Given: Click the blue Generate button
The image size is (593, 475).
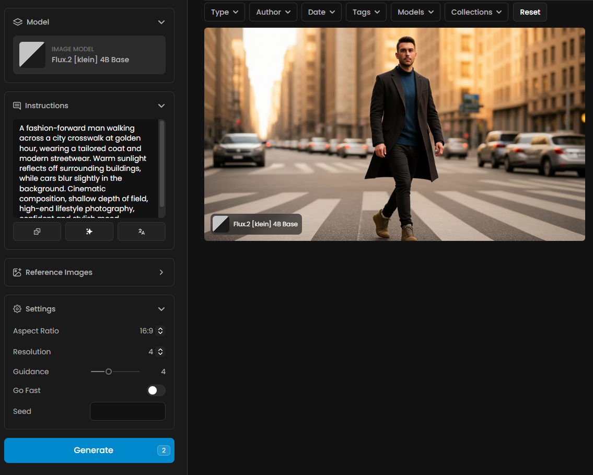Looking at the screenshot, I should pyautogui.click(x=89, y=450).
